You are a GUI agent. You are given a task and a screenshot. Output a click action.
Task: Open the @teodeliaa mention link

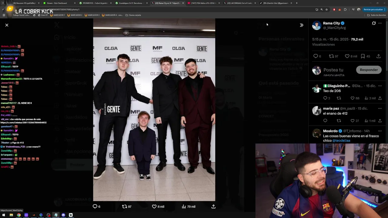point(341,141)
